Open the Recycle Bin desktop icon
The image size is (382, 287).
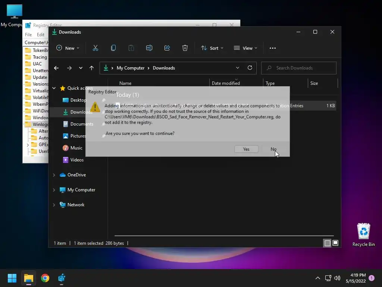[363, 235]
